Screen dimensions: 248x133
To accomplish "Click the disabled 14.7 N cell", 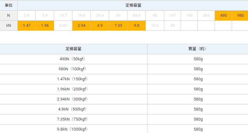I will point(63,15).
